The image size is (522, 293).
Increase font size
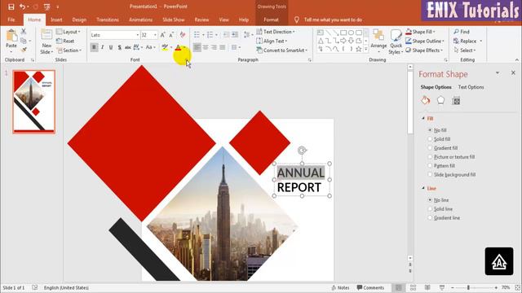[163, 35]
